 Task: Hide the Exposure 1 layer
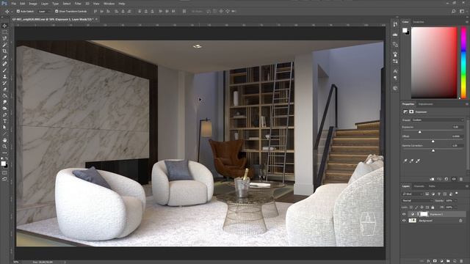coord(404,214)
